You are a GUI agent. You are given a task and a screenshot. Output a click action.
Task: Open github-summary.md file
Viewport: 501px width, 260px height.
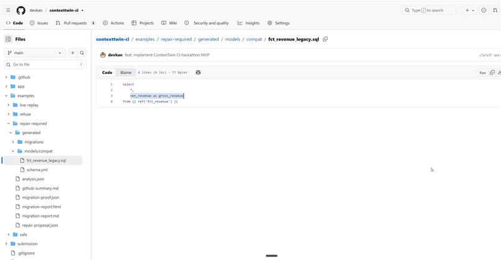click(40, 188)
